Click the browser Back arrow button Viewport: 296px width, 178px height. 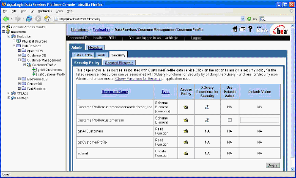pyautogui.click(x=6, y=19)
